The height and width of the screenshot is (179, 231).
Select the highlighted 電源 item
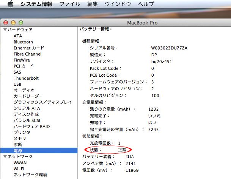tap(39, 151)
